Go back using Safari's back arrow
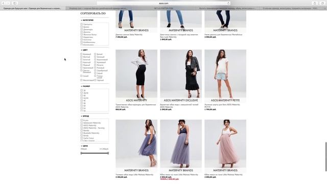This screenshot has height=184, width=327. pyautogui.click(x=4, y=3)
